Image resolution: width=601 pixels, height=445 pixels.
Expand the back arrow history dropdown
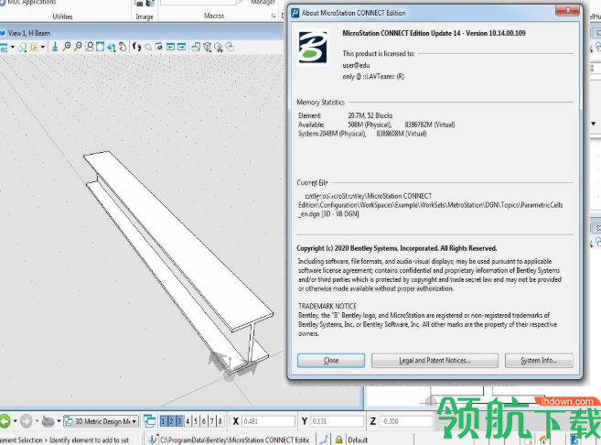coord(15,421)
